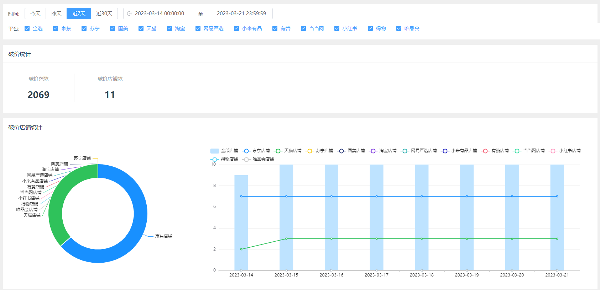
Task: Click the 小红书店铺 donut chart label
Action: tap(29, 198)
